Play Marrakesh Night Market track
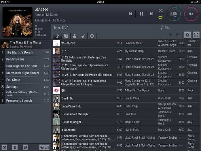 pos(26,73)
